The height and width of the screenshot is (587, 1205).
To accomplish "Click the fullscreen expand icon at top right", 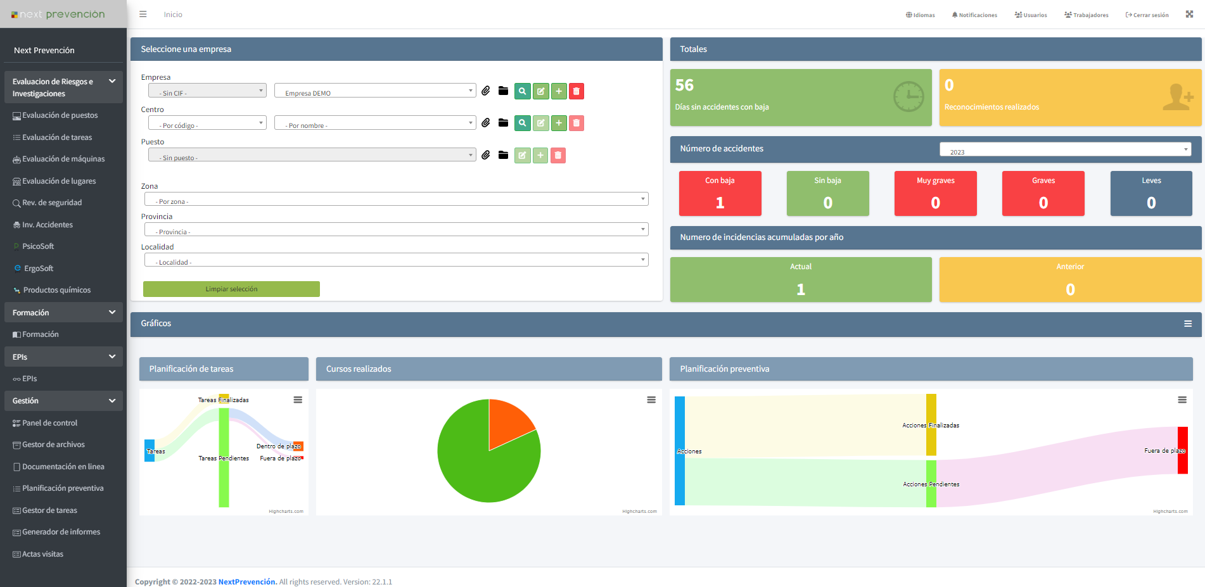I will [1190, 14].
